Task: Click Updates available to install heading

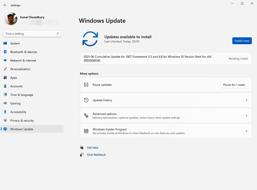Action: [128, 37]
